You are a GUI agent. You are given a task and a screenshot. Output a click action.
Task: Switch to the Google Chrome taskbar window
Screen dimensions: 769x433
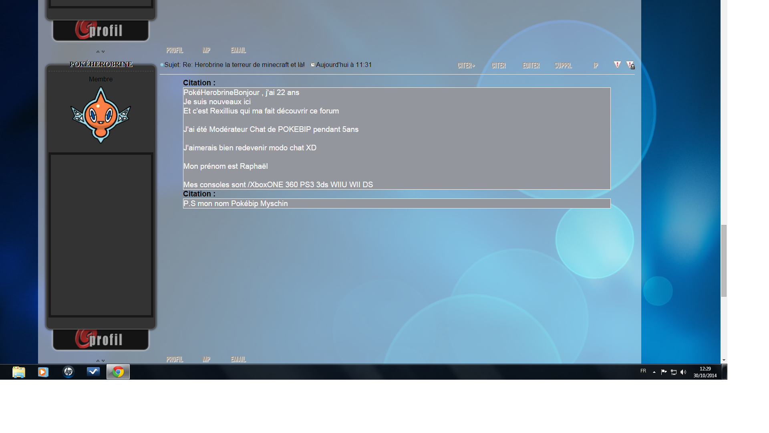coord(118,372)
